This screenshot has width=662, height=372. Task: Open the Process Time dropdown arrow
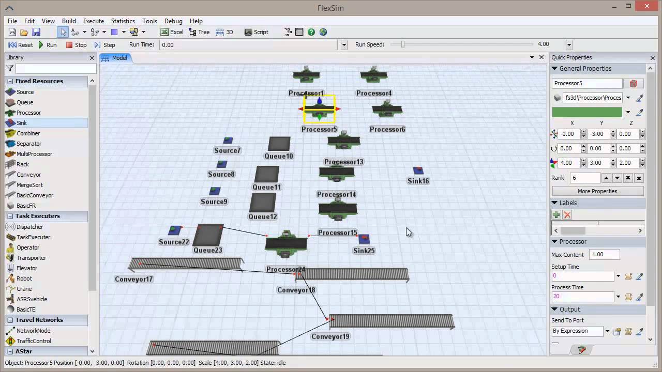click(618, 297)
